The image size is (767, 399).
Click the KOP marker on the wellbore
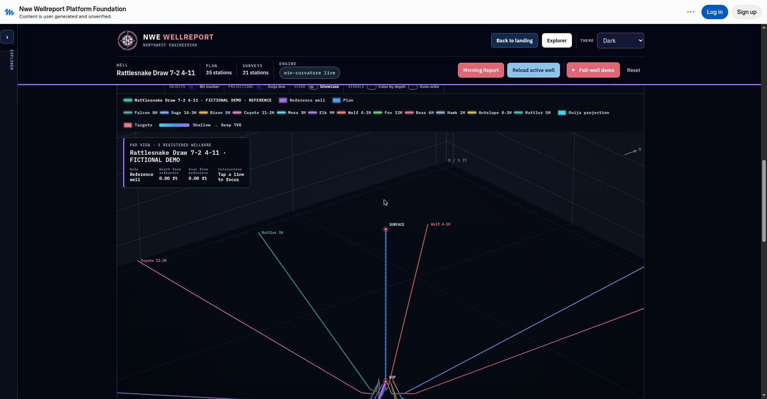click(385, 382)
